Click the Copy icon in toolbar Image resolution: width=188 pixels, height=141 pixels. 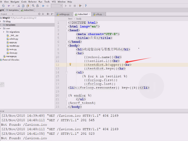(23, 6)
